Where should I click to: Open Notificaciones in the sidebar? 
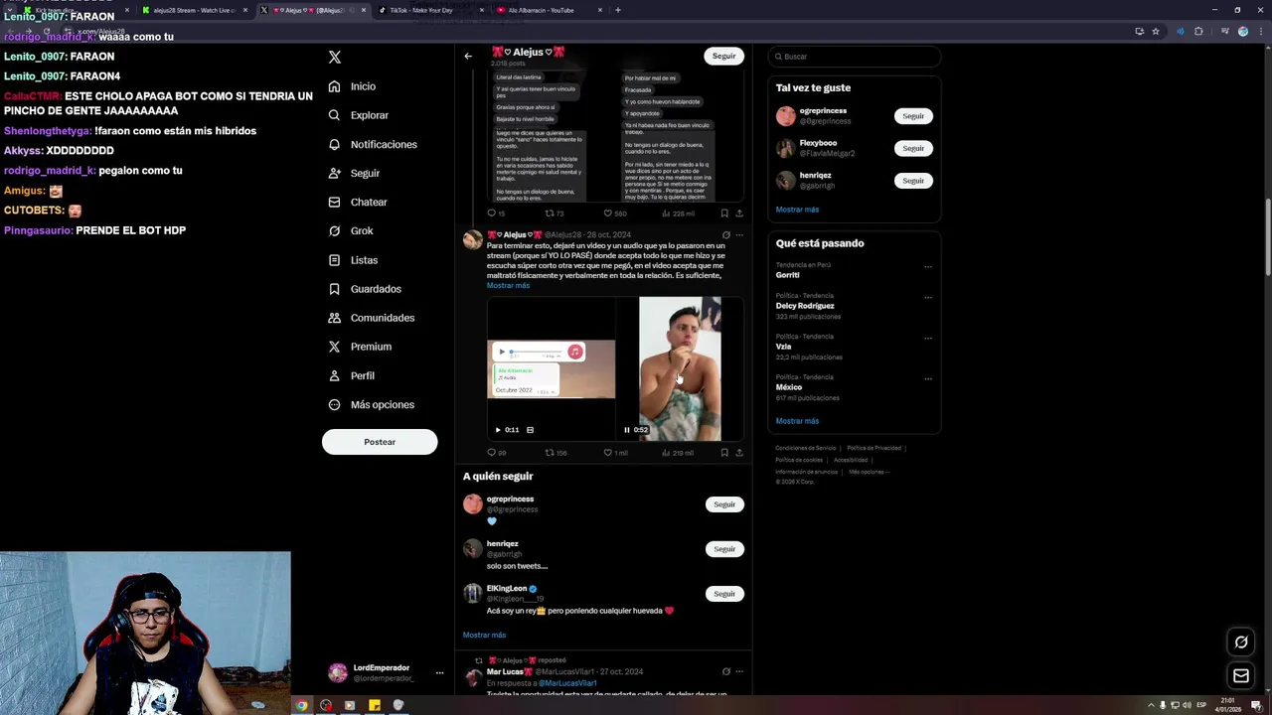tap(373, 144)
